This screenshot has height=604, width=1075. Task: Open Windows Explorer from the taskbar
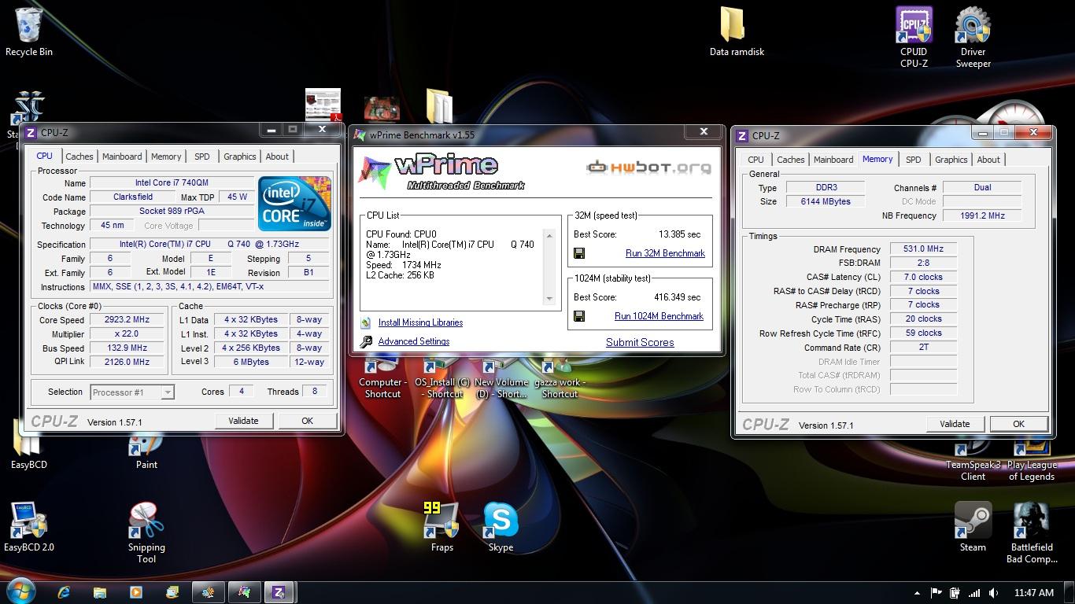(x=100, y=592)
